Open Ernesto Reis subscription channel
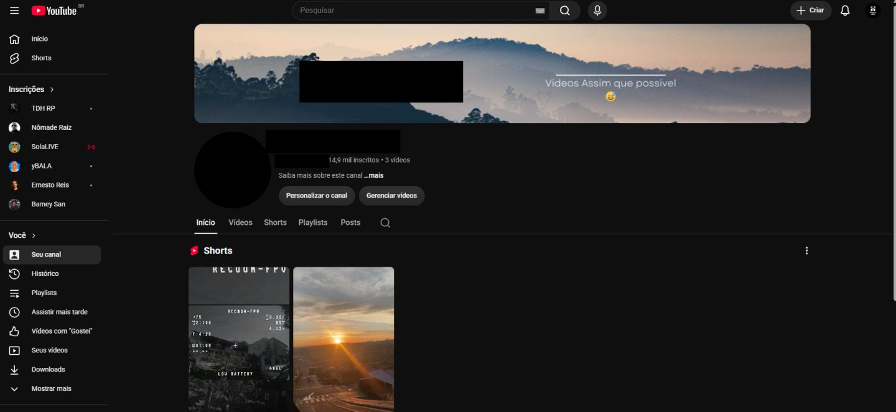The image size is (896, 412). pyautogui.click(x=52, y=186)
